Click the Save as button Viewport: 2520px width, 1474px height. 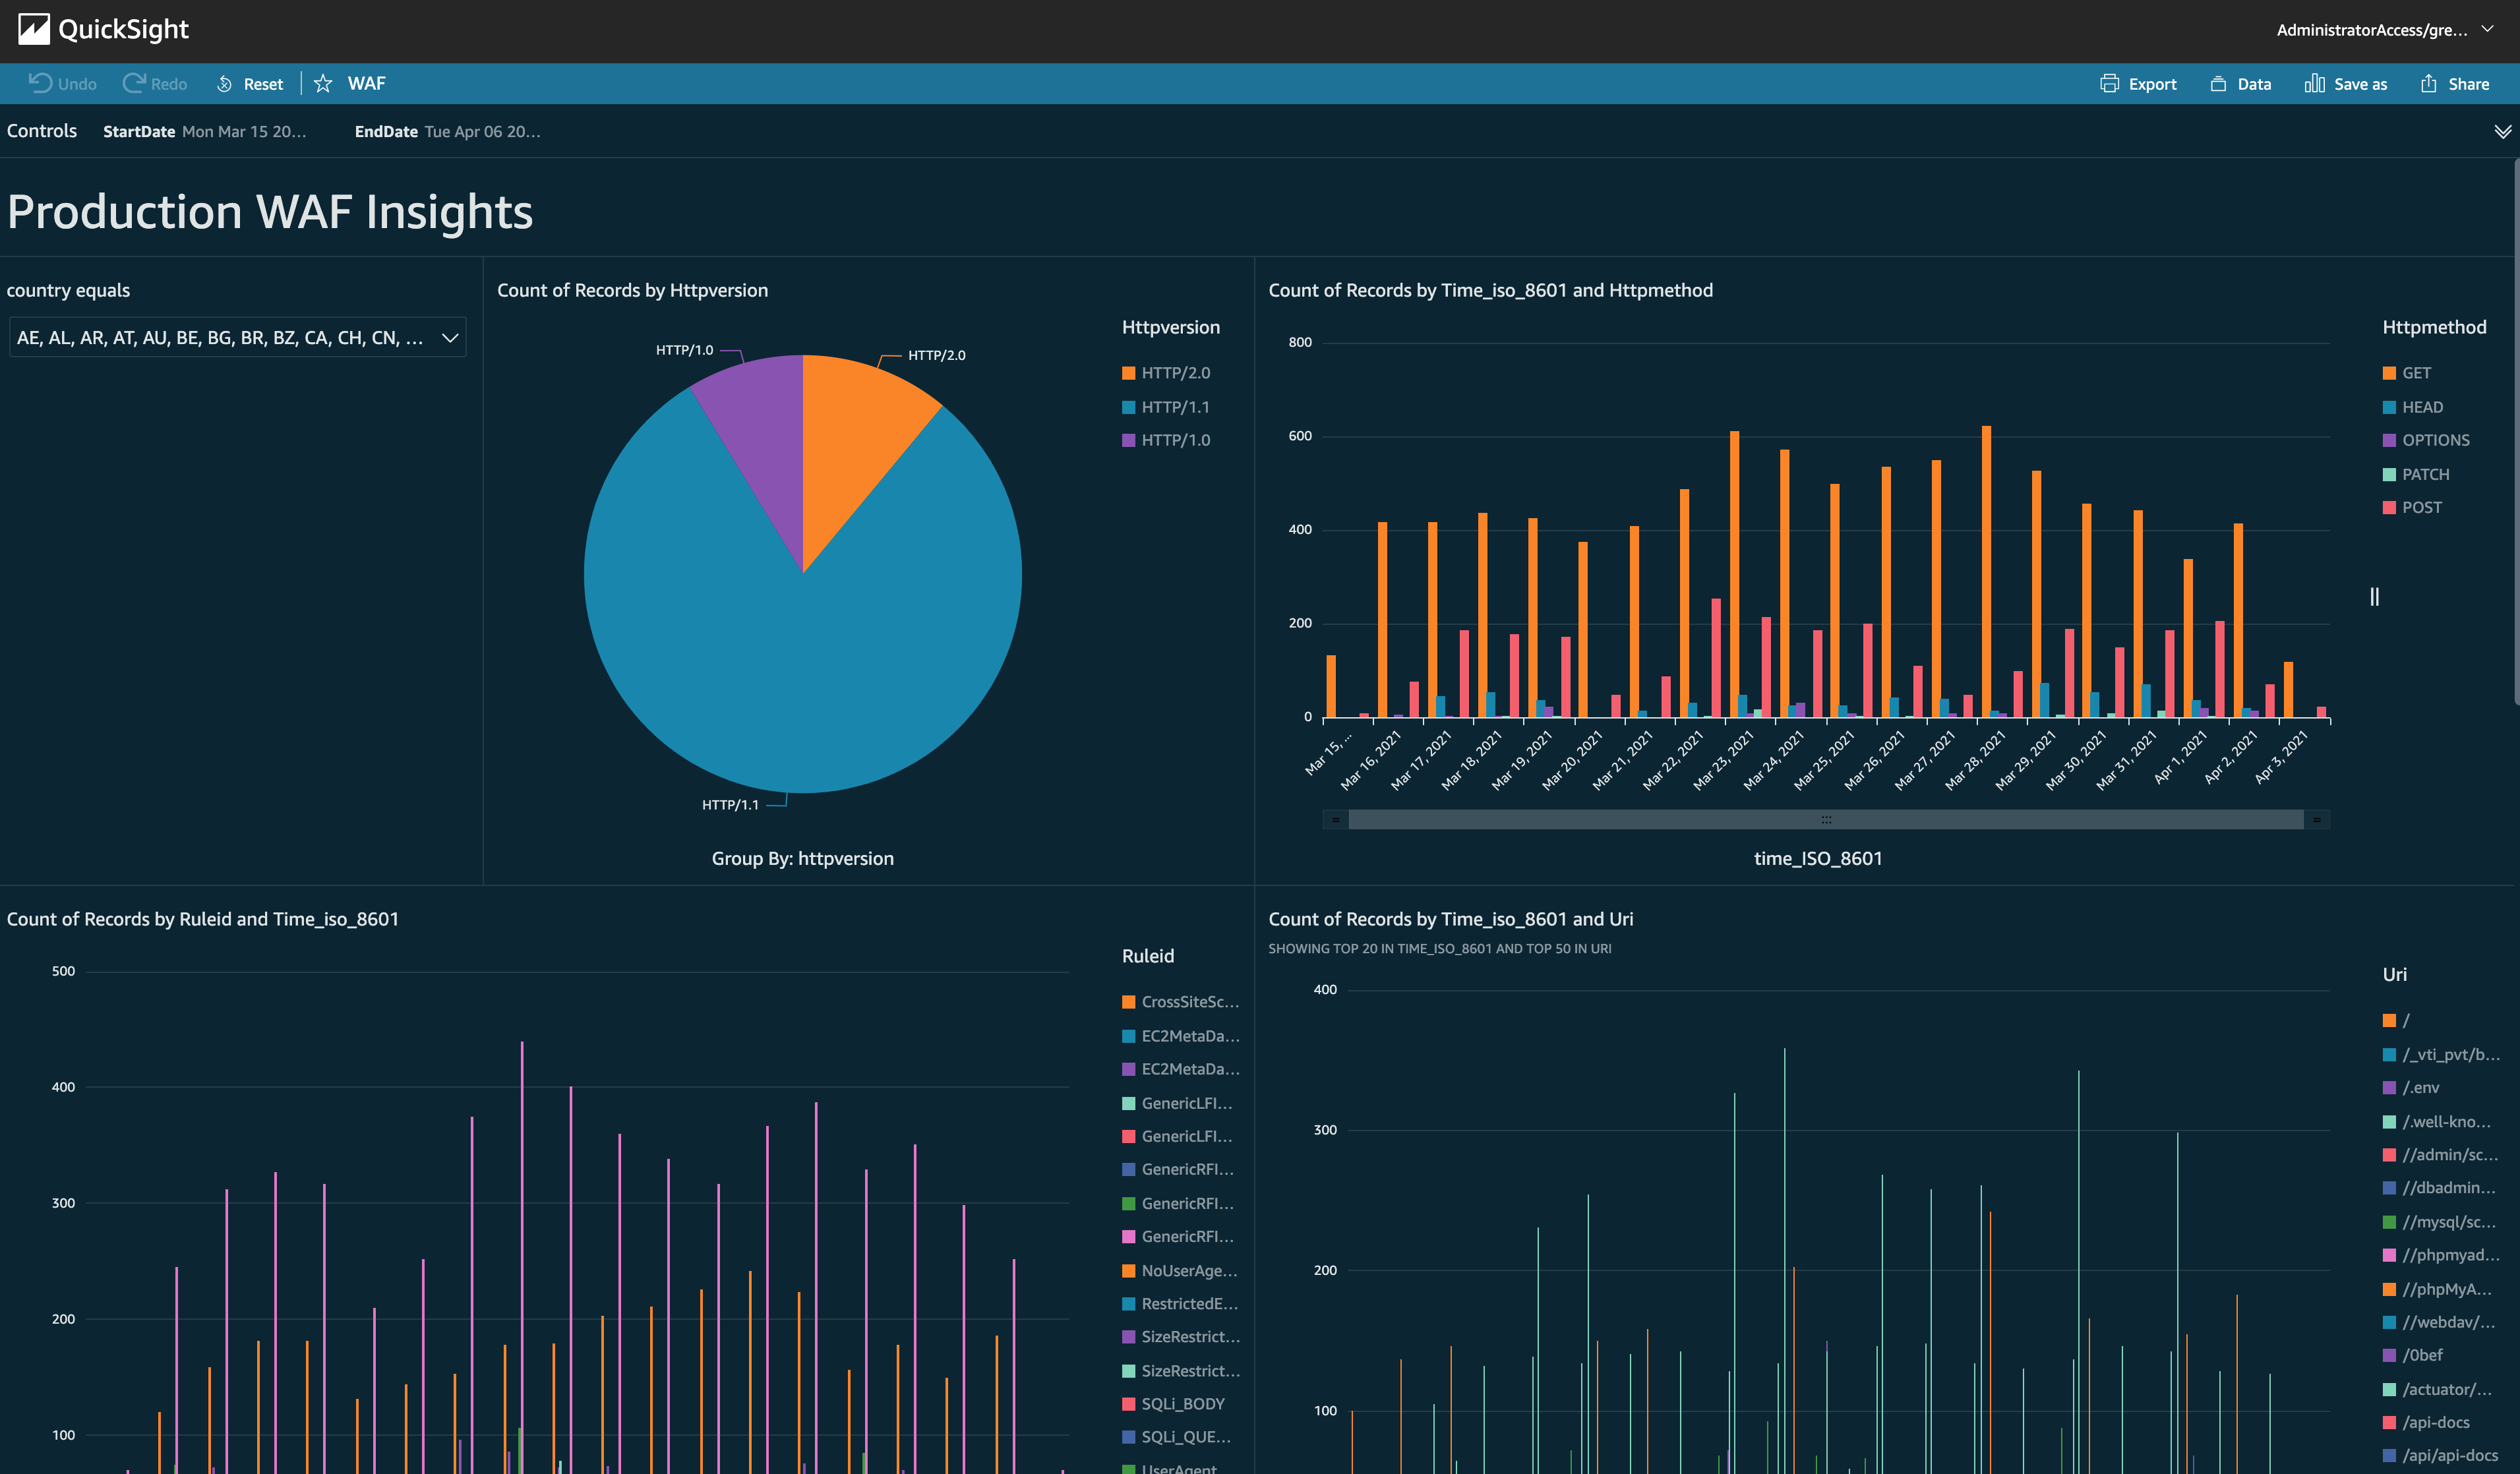pos(2345,84)
